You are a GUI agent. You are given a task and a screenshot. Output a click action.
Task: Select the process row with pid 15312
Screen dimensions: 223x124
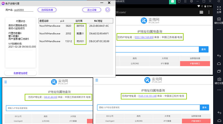pyautogui.click(x=76, y=41)
